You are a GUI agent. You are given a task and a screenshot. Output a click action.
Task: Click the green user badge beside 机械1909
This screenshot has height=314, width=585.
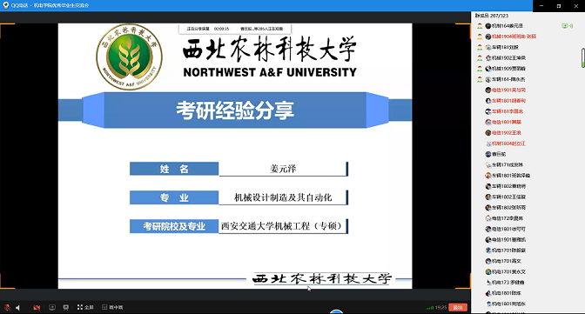[480, 69]
